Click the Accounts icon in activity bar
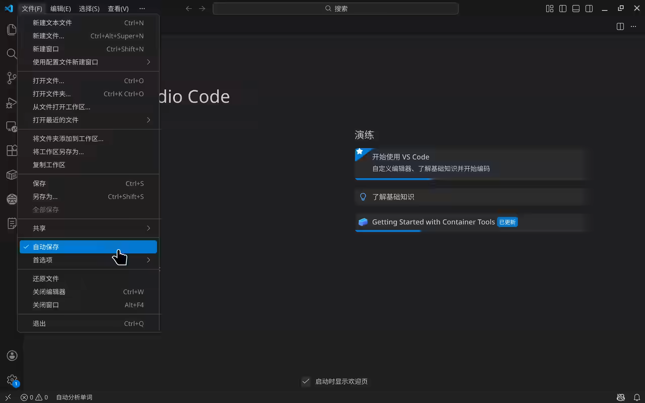645x403 pixels. click(x=12, y=356)
